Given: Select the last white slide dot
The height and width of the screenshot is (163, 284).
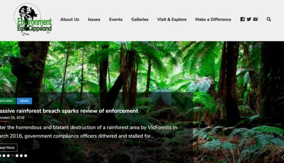Looking at the screenshot, I should coord(26,156).
